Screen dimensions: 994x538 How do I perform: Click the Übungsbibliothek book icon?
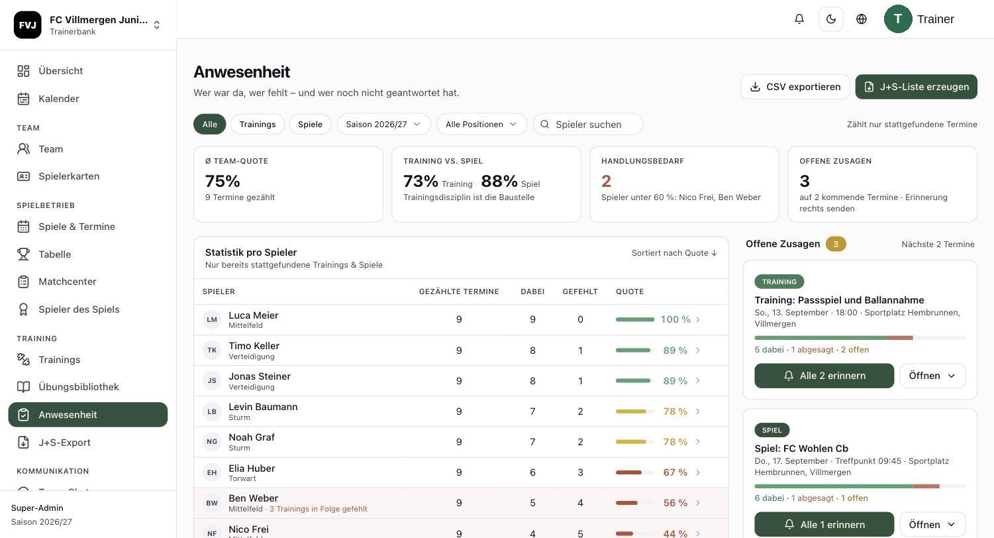[x=23, y=387]
